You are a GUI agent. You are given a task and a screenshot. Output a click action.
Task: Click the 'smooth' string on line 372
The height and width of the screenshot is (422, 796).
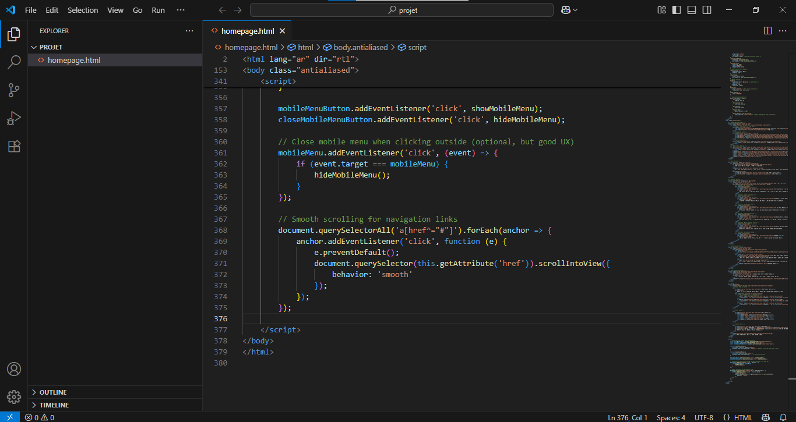click(395, 274)
